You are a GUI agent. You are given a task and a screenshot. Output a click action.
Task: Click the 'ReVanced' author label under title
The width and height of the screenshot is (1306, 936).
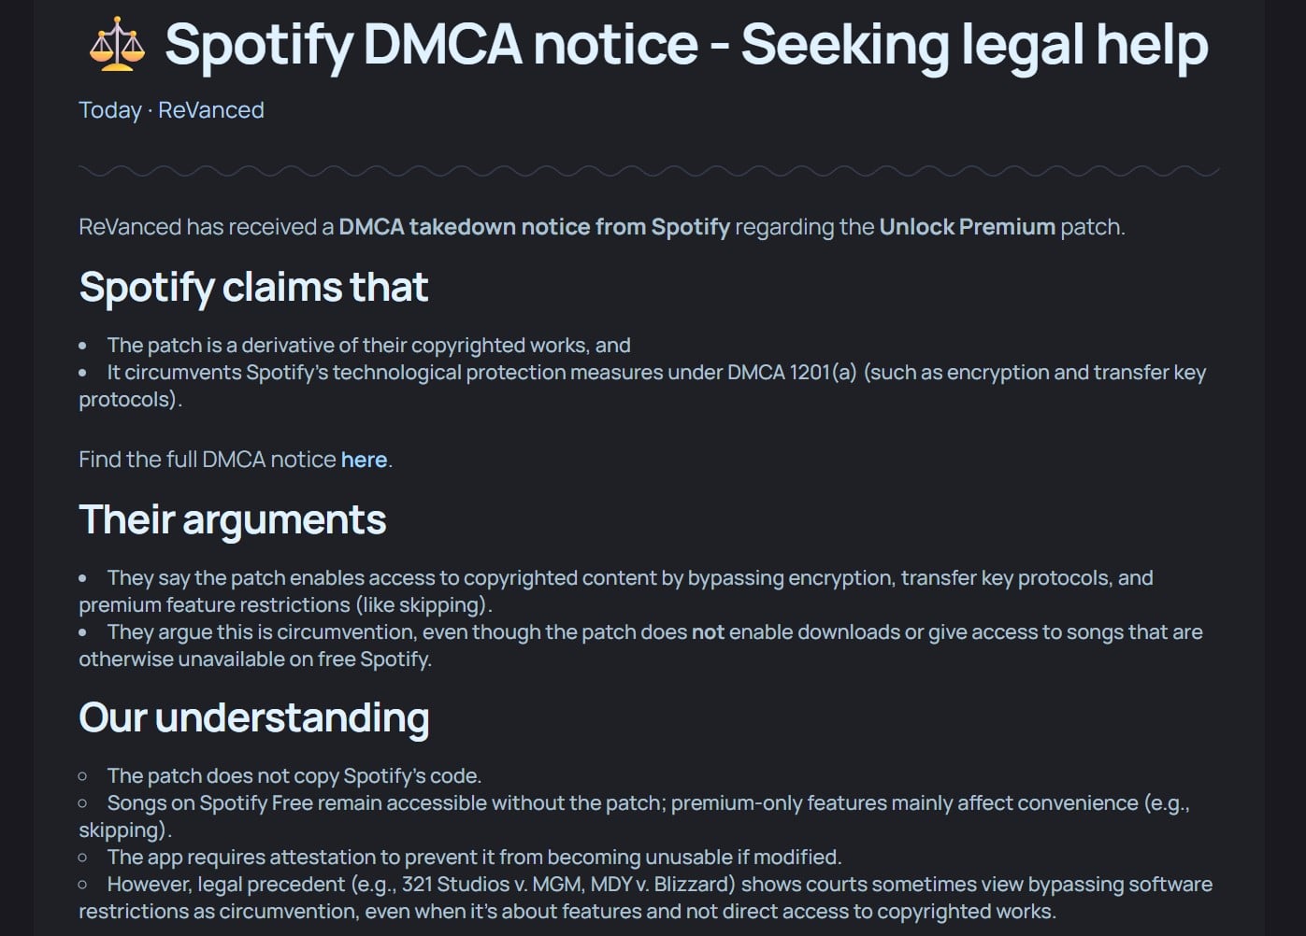(211, 110)
